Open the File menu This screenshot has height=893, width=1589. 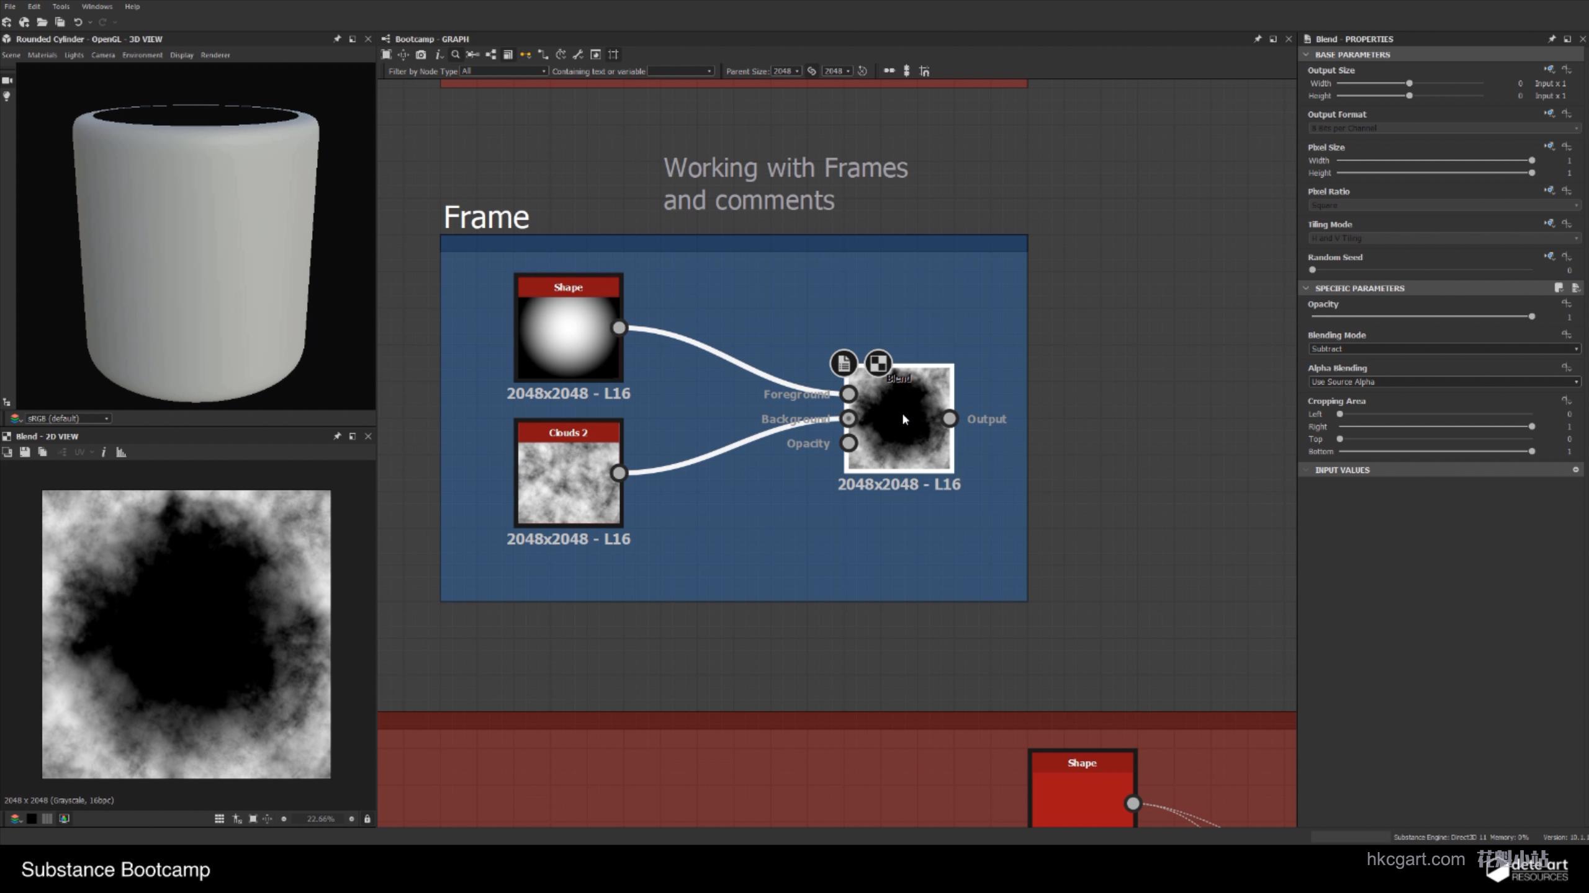[x=10, y=7]
